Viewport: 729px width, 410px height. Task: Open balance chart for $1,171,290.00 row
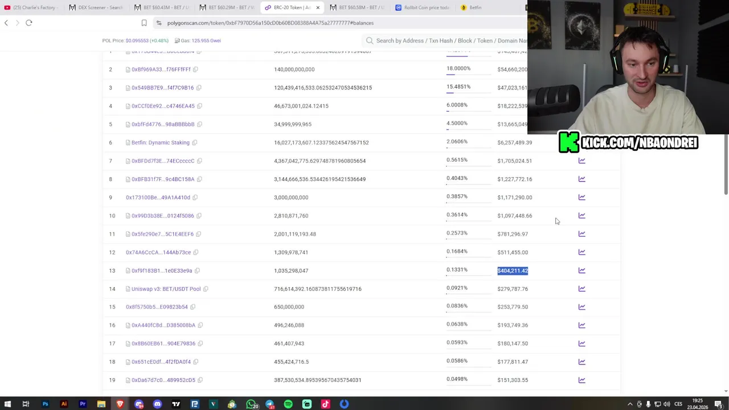pyautogui.click(x=581, y=197)
